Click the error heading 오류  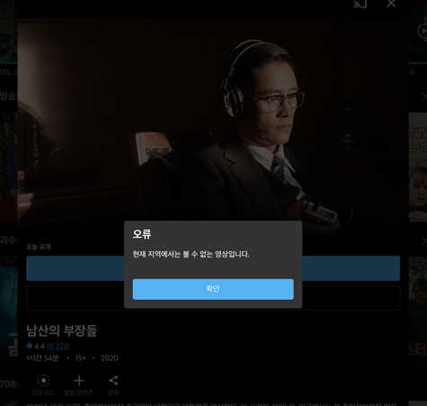tap(142, 234)
